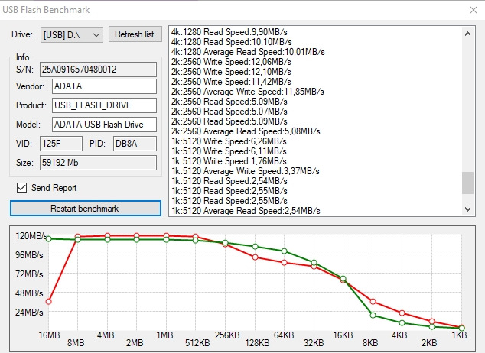Click the 512KB axis label
Image resolution: width=485 pixels, height=353 pixels.
point(197,343)
